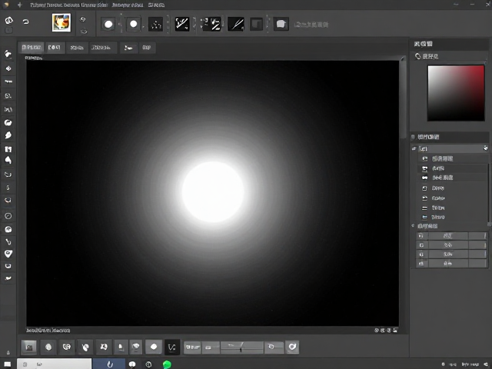Select the diamond-shaped tool in the left toolbox
This screenshot has height=369, width=492.
[8, 68]
